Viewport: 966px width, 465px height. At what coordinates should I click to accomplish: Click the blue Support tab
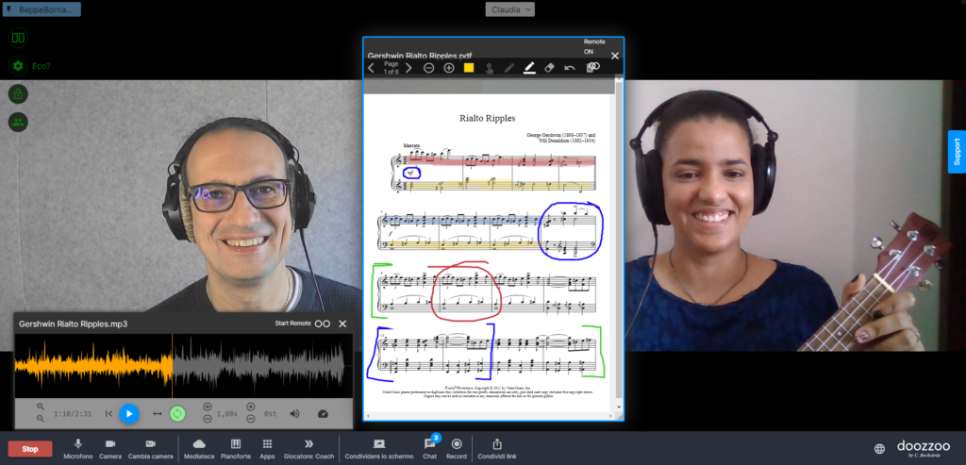[x=957, y=152]
